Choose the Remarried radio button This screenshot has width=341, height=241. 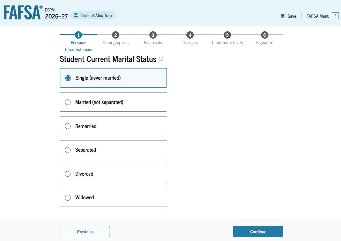(68, 126)
